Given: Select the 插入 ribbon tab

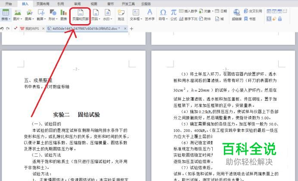Looking at the screenshot, I should tap(25, 3).
